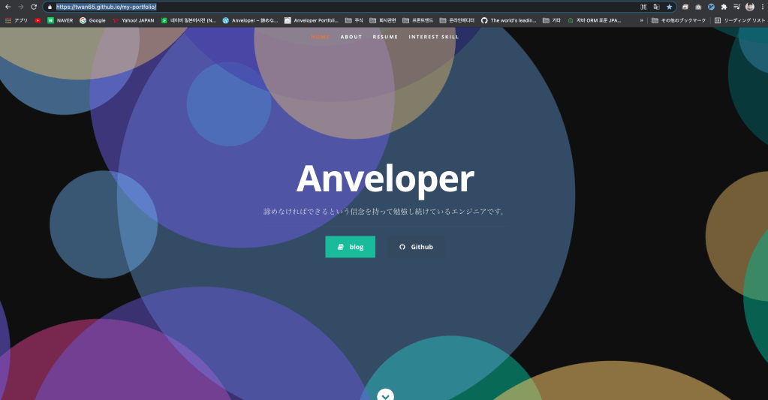Click the bookmark star in address bar
Screen dimensions: 768x400
669,7
